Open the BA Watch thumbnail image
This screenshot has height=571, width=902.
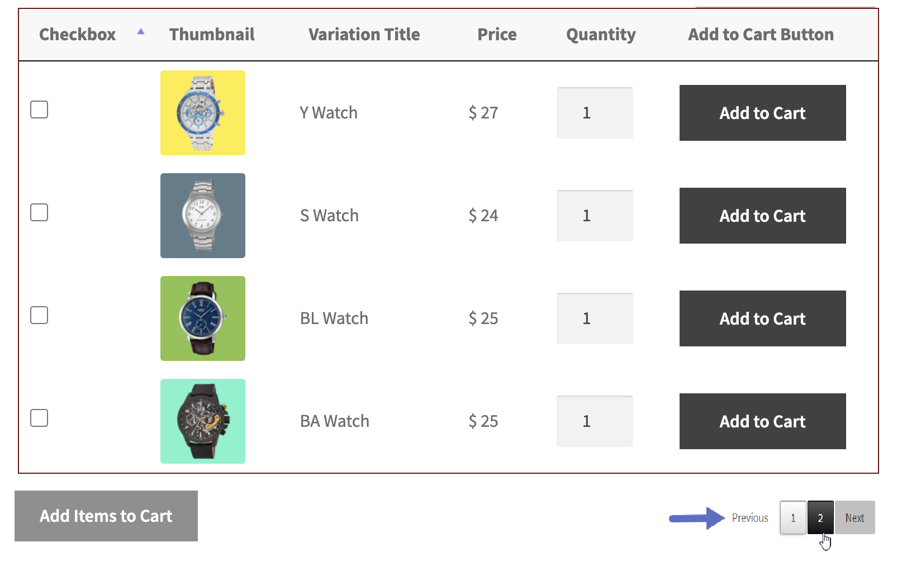[203, 421]
